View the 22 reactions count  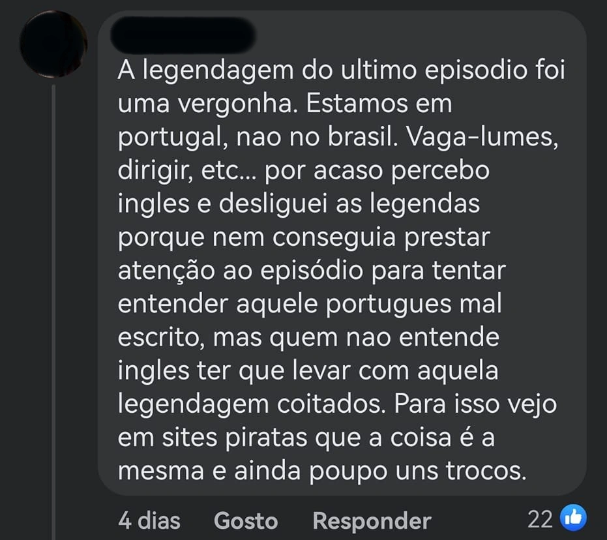coord(540,519)
